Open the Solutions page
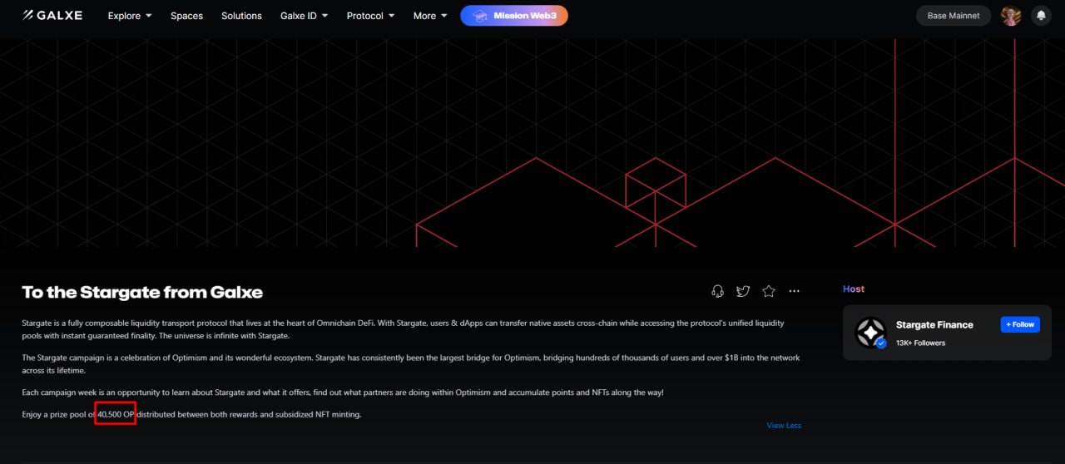1065x464 pixels. [241, 16]
